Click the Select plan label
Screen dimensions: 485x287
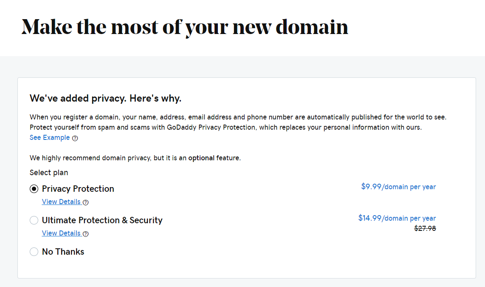tap(49, 173)
